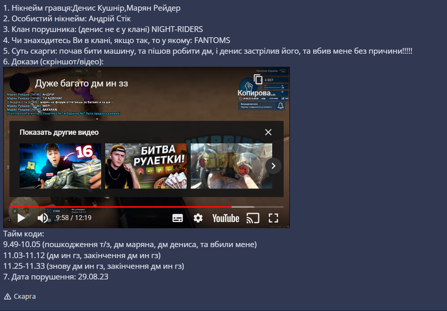This screenshot has width=447, height=311.
Task: Toggle video subtitles captions icon
Action: [x=178, y=218]
